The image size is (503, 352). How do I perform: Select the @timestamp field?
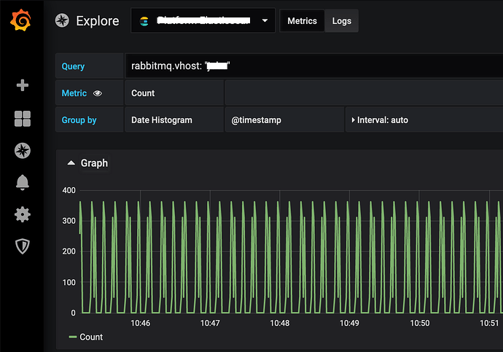pos(256,120)
